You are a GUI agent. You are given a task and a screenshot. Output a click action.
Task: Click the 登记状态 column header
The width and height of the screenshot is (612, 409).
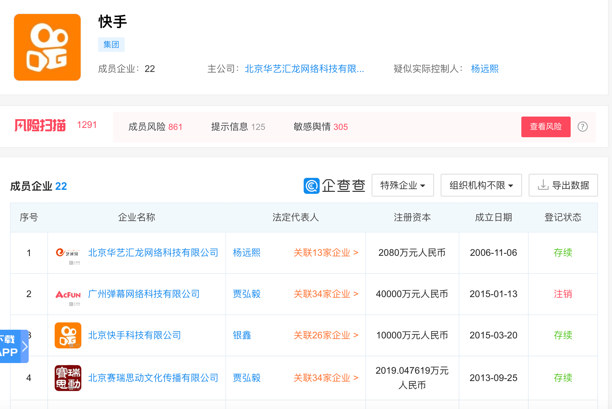coord(563,217)
